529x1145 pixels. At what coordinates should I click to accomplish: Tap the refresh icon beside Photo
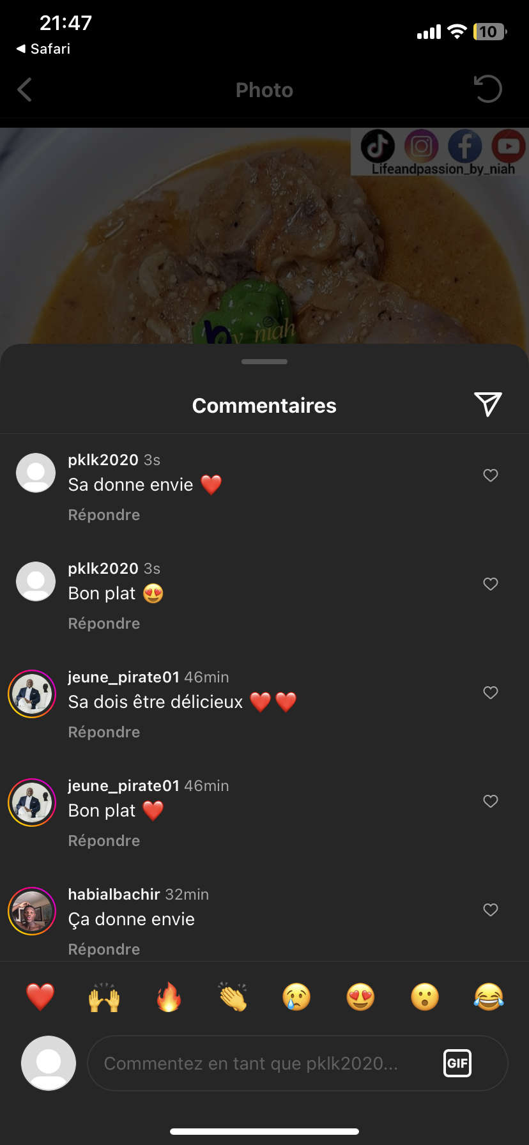[488, 89]
